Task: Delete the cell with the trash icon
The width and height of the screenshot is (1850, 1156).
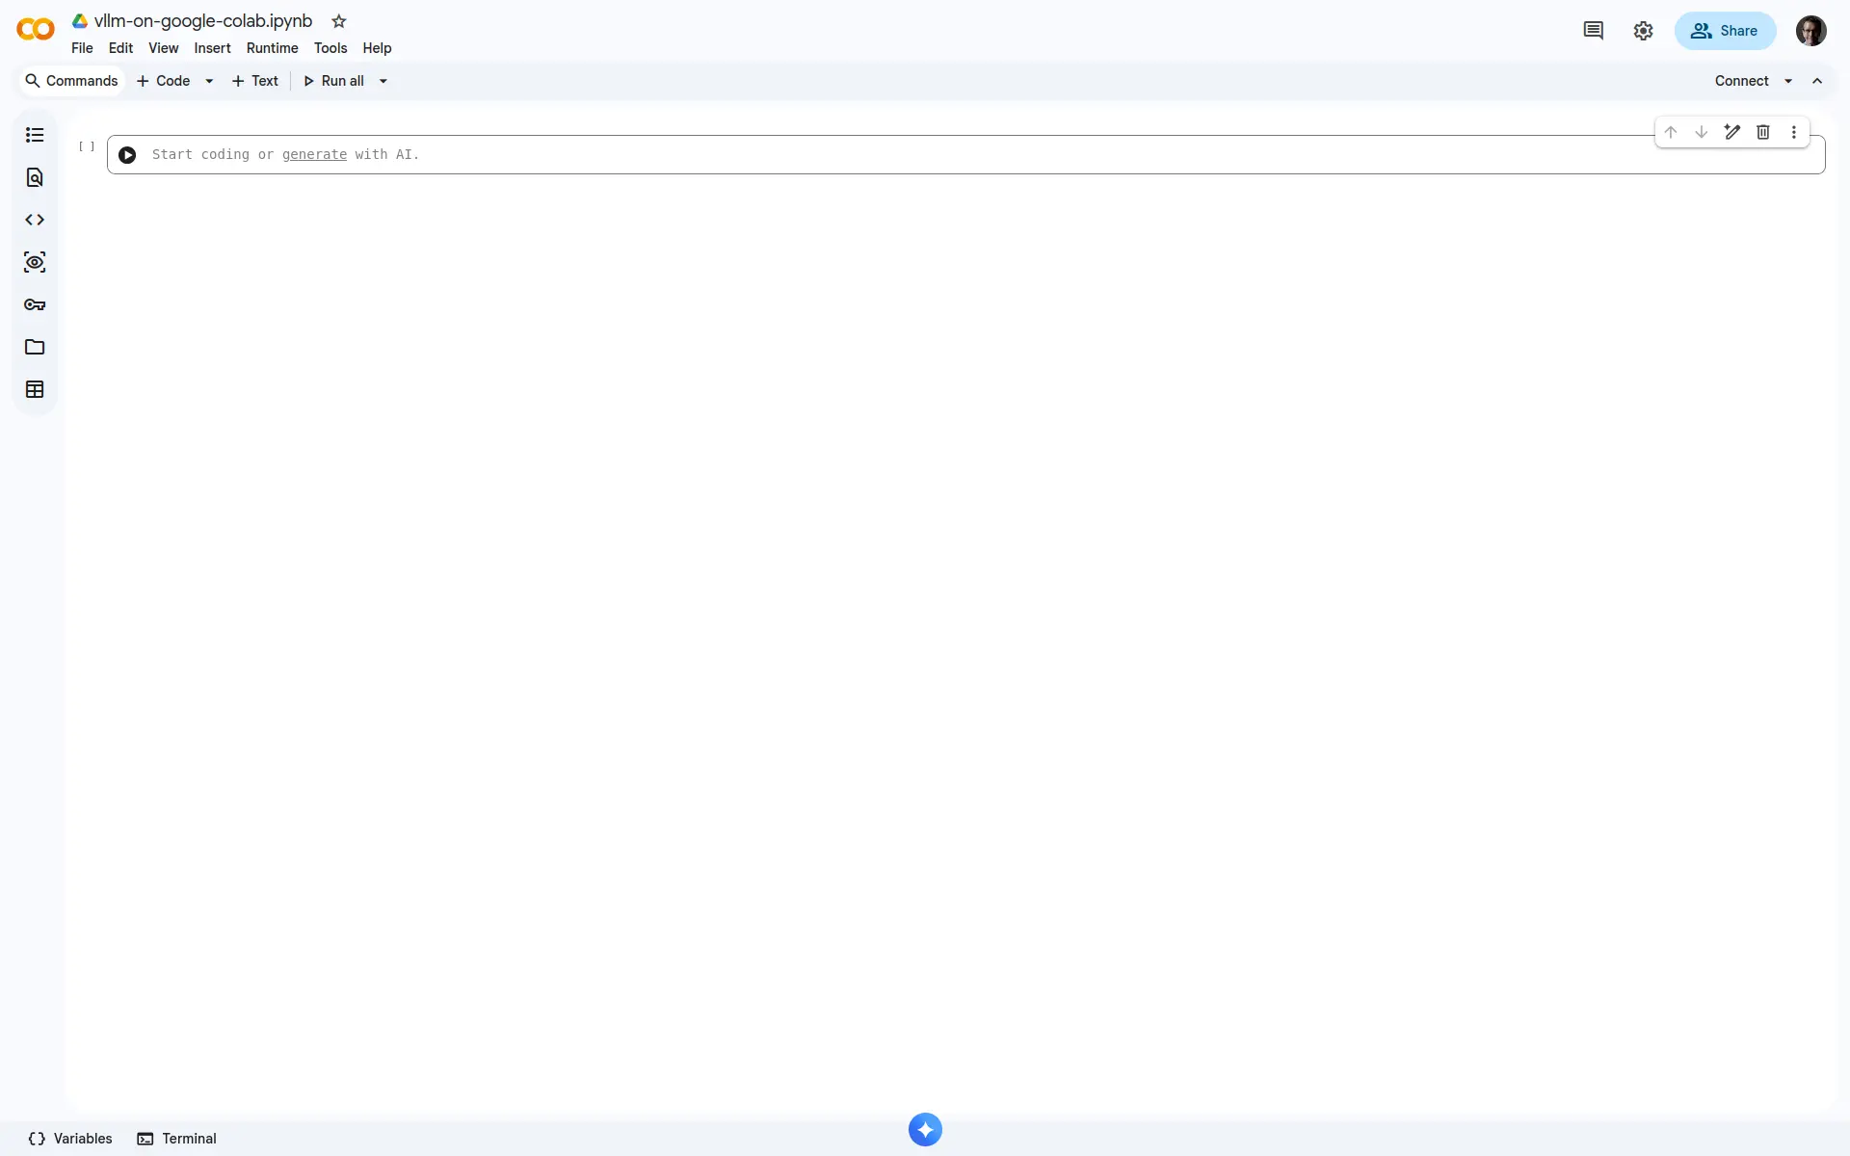Action: (x=1763, y=132)
